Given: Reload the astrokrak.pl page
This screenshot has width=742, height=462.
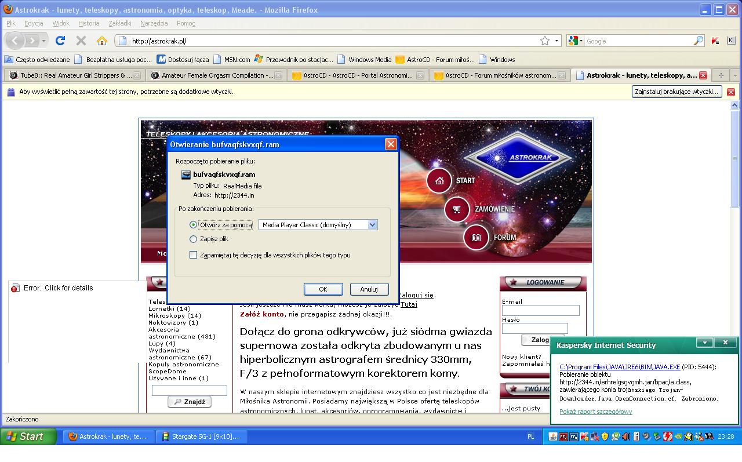Looking at the screenshot, I should coord(60,41).
